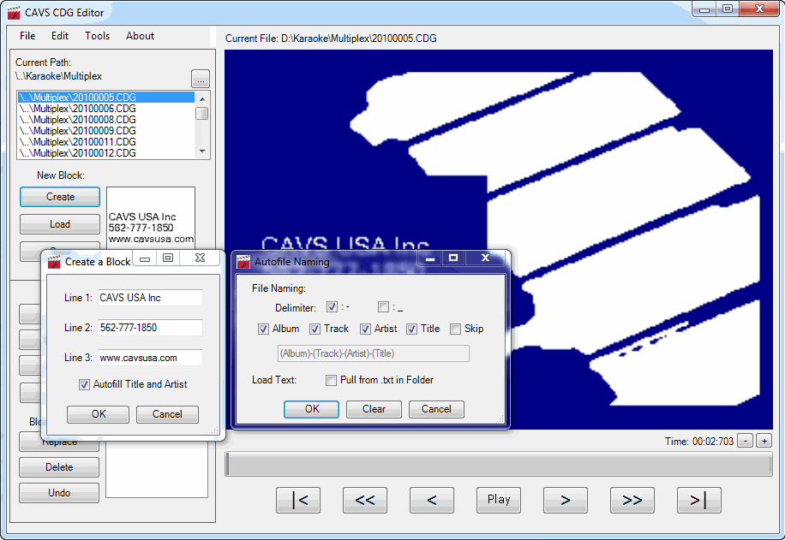The width and height of the screenshot is (785, 540).
Task: Click the browse path ... button
Action: tap(201, 79)
